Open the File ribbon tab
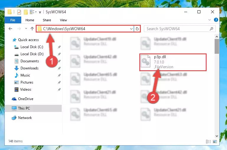Image resolution: width=227 pixels, height=150 pixels. [13, 20]
